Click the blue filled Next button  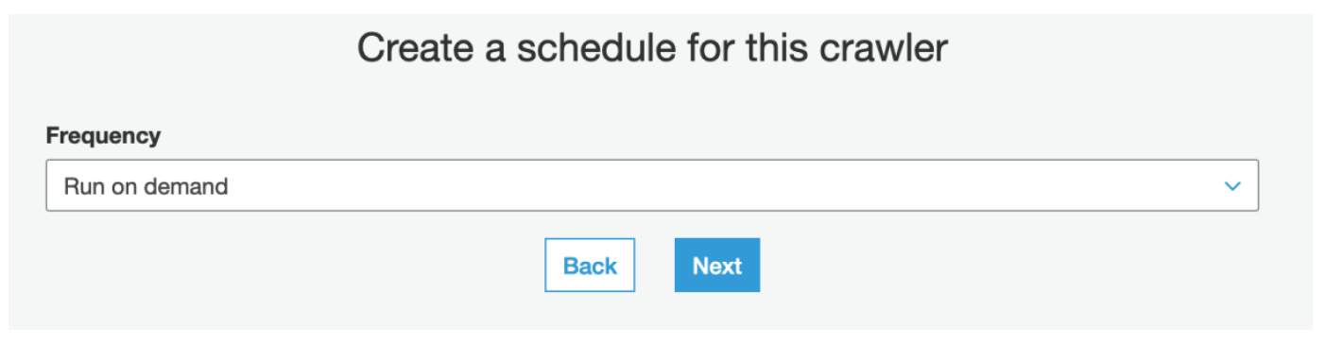pos(717,266)
